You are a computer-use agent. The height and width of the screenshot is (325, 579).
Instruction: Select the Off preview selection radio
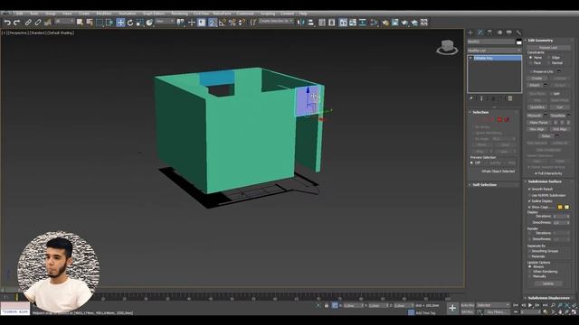click(x=472, y=162)
